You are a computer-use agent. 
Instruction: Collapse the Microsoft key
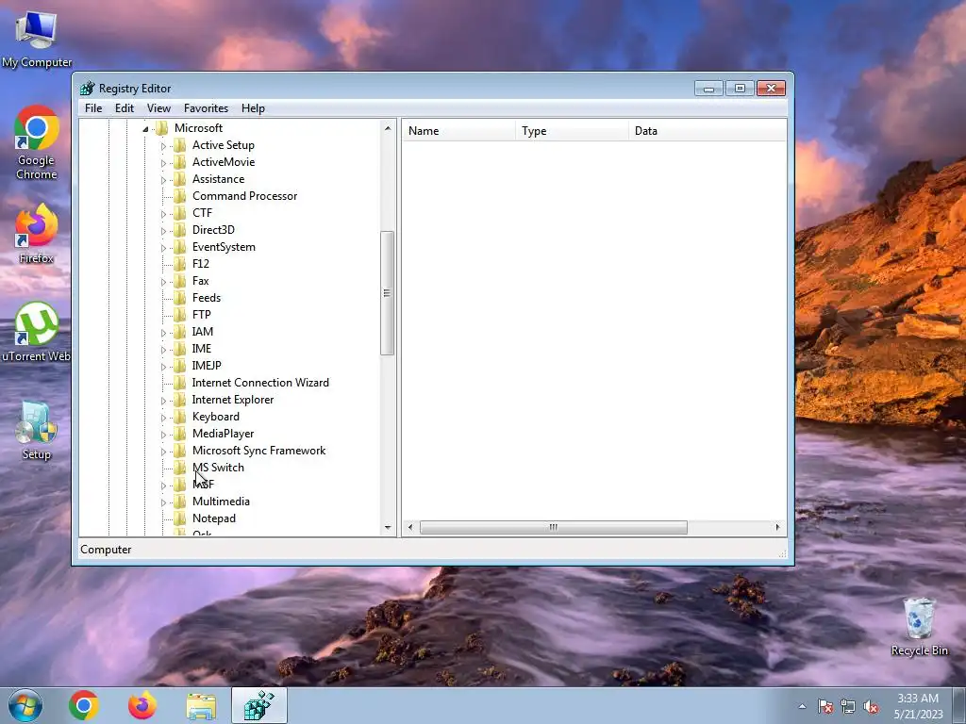[145, 128]
